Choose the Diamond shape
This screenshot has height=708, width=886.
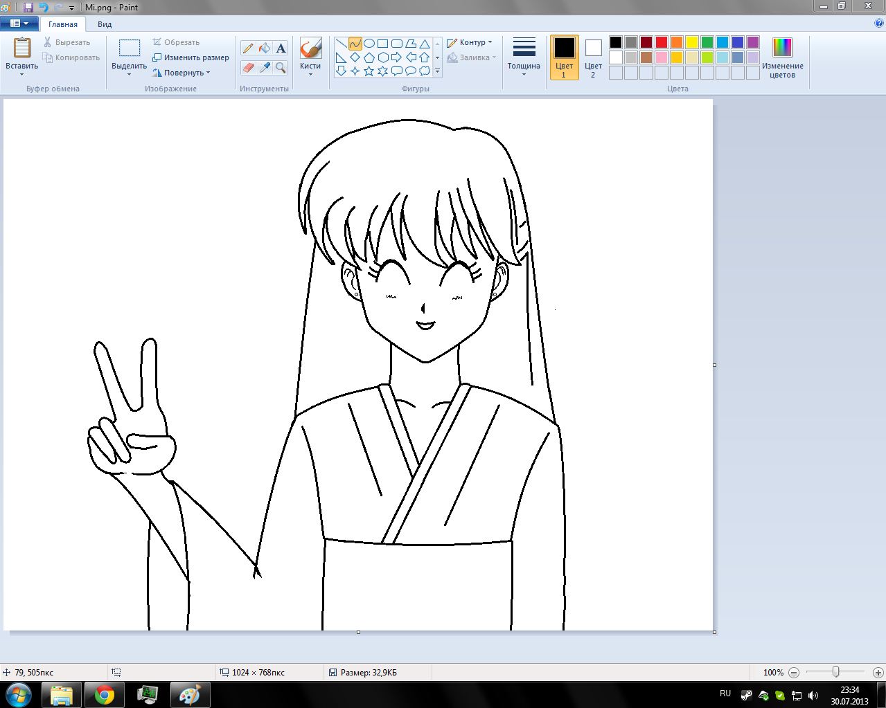click(x=355, y=57)
